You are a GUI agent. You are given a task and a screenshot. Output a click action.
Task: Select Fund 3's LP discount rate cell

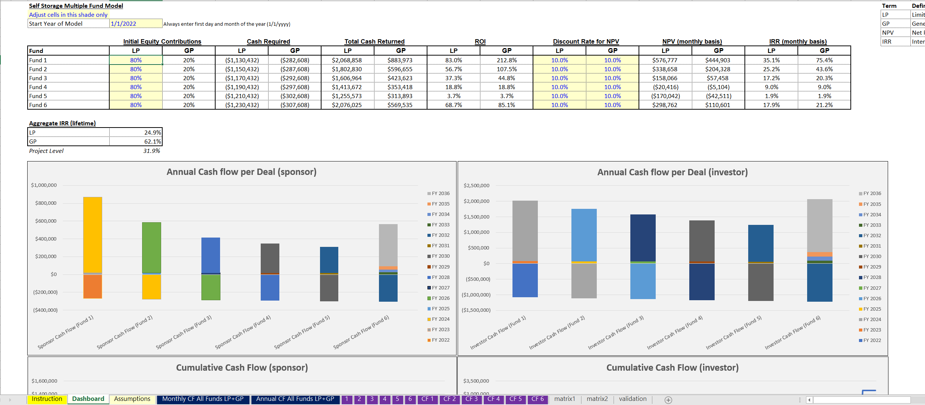560,78
